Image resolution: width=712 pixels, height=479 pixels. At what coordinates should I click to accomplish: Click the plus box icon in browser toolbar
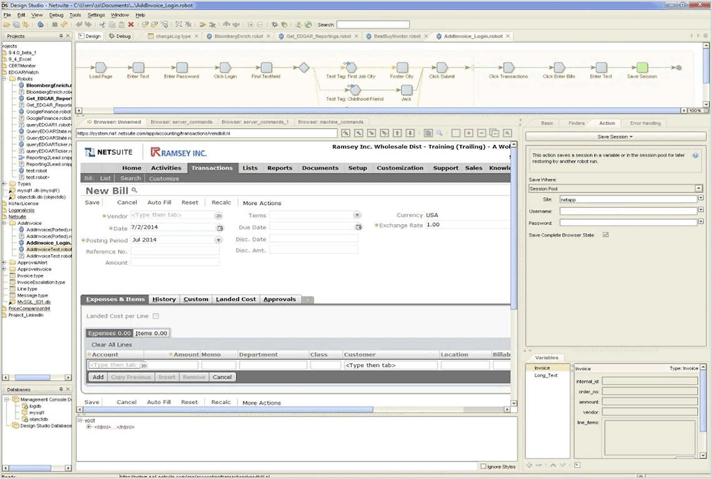[468, 133]
